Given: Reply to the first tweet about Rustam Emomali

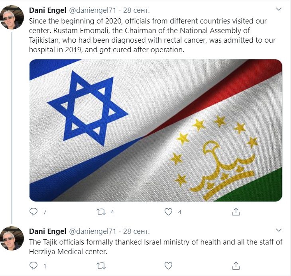Looking at the screenshot, I should [x=34, y=212].
